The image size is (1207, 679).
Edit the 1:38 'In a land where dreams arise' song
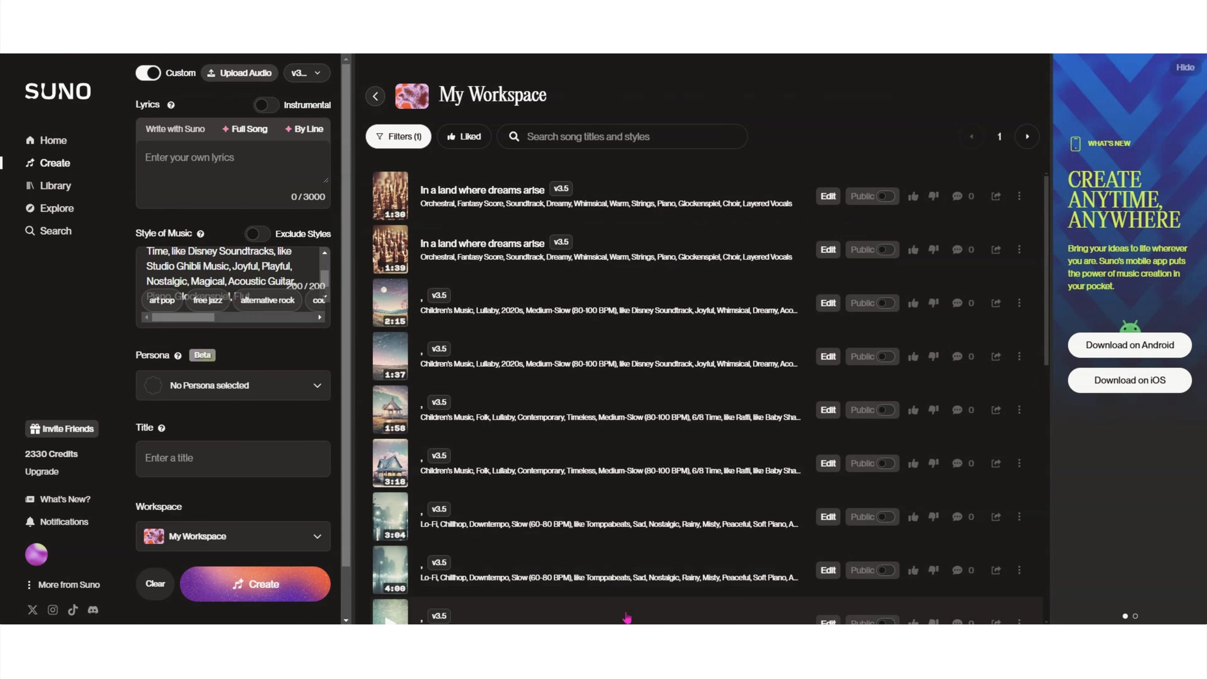point(828,196)
